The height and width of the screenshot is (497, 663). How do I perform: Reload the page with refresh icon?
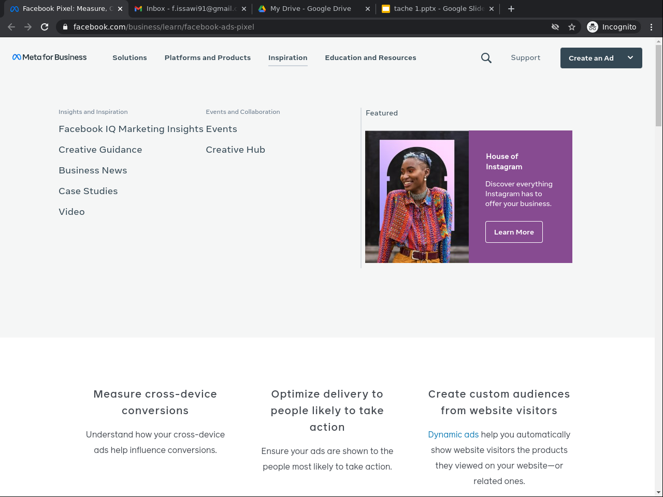45,27
